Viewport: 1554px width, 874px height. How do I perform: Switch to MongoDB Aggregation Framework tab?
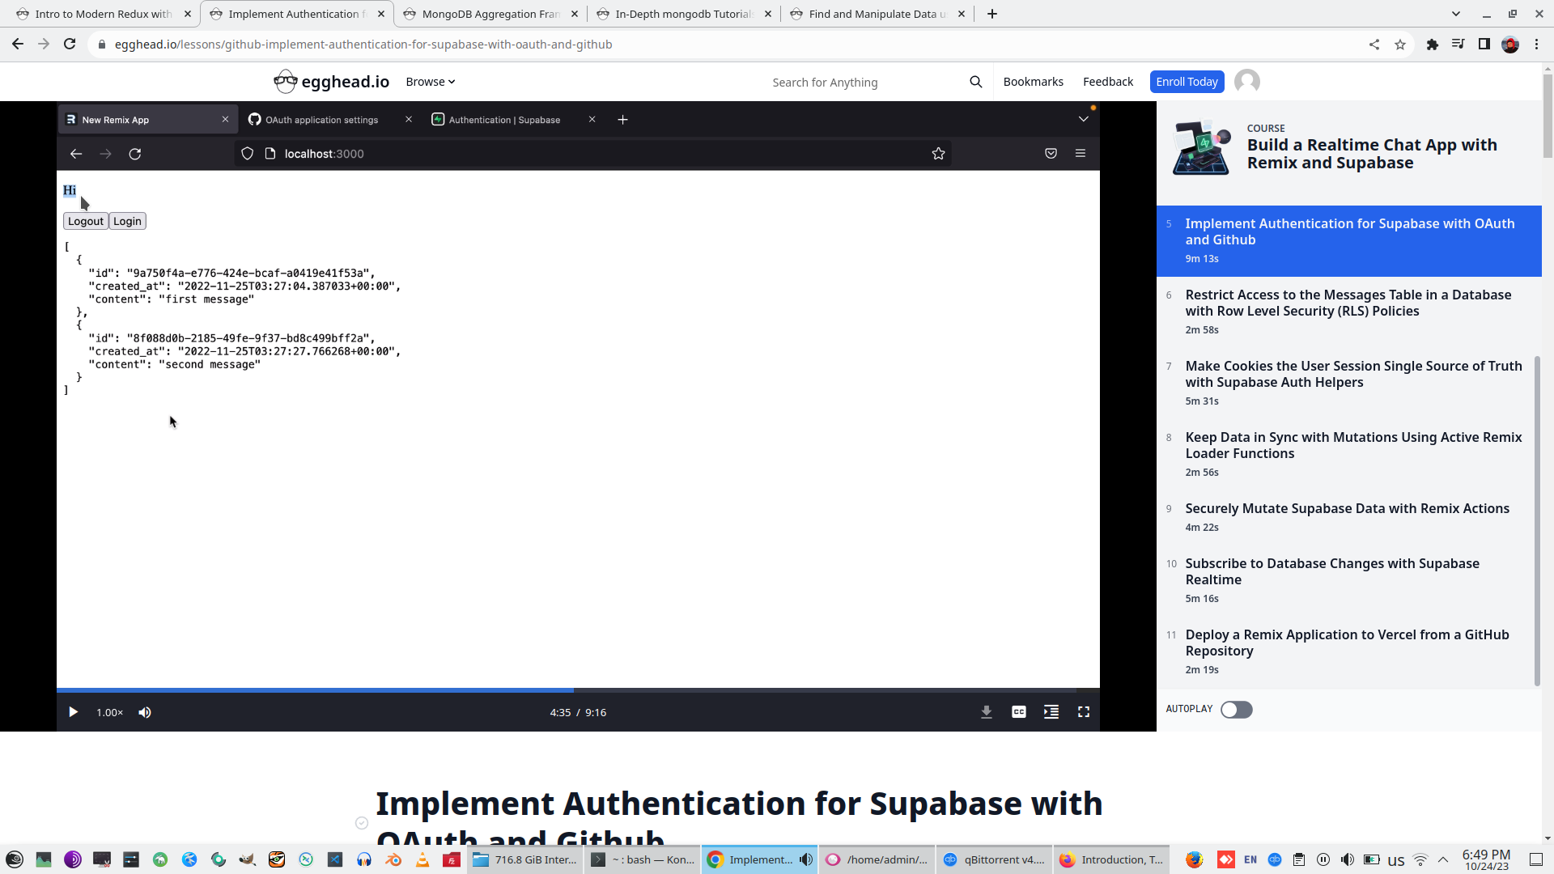[490, 14]
